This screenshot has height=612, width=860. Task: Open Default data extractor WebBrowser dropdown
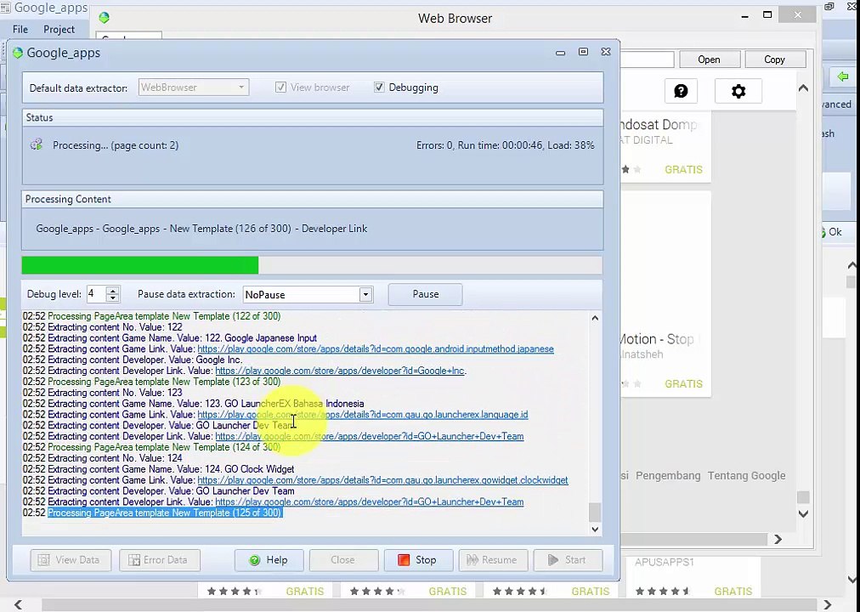[194, 88]
